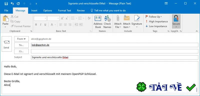Toggle Underline formatting
The width and height of the screenshot is (200, 96).
click(45, 25)
